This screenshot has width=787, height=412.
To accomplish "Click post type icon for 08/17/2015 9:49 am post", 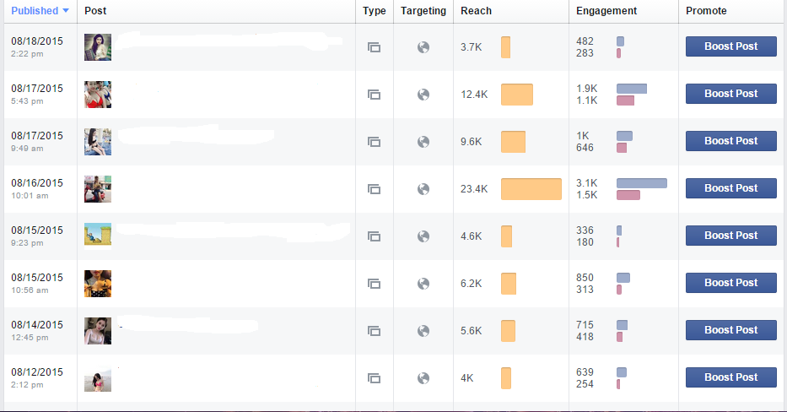I will 374,142.
